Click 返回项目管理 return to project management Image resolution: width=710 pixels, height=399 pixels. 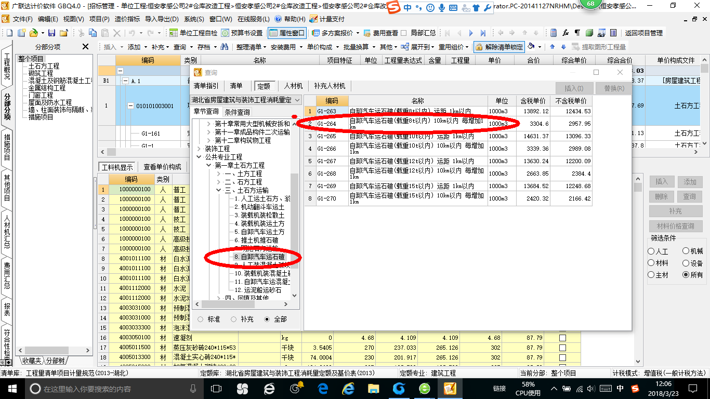coord(643,33)
